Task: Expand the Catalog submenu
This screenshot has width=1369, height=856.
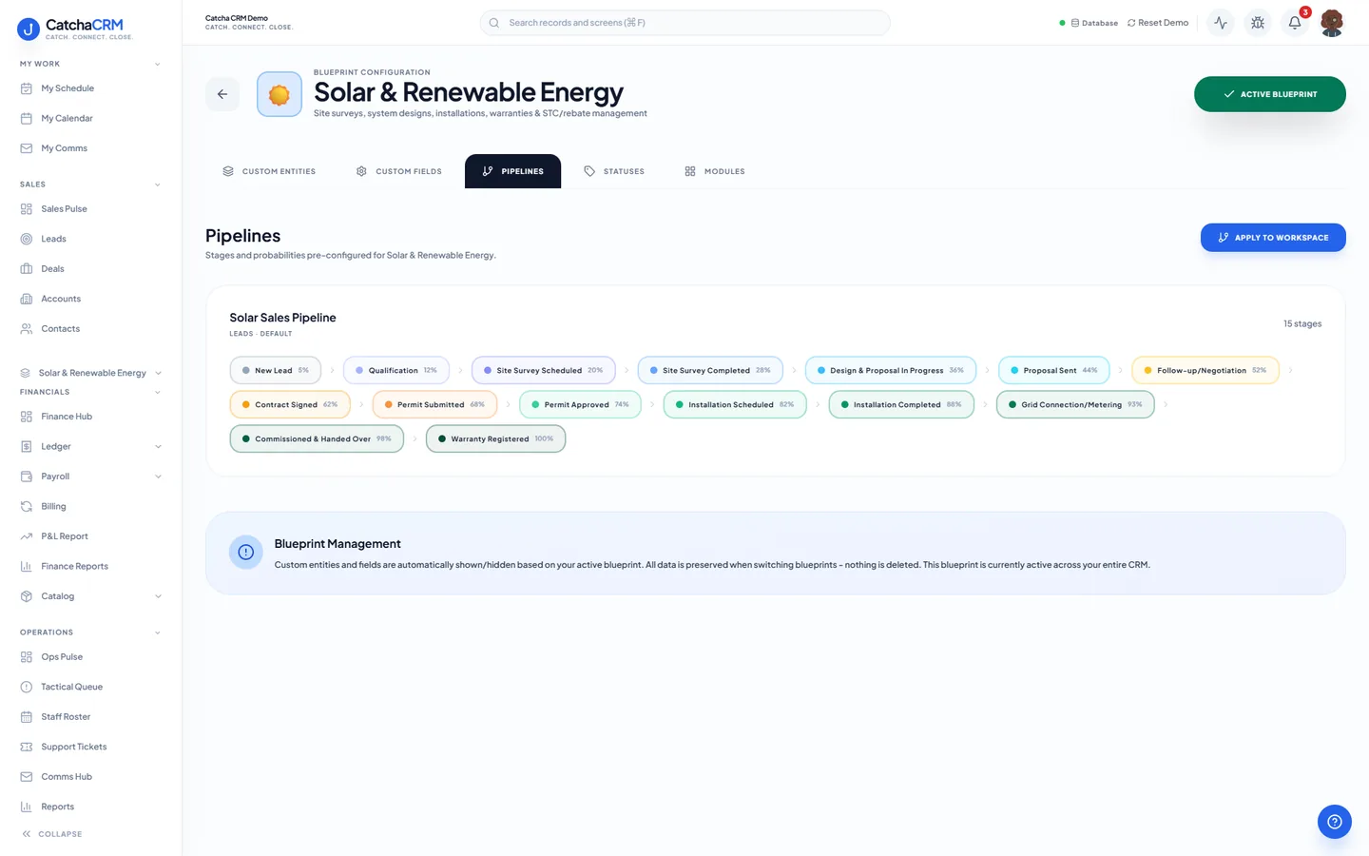Action: point(158,596)
